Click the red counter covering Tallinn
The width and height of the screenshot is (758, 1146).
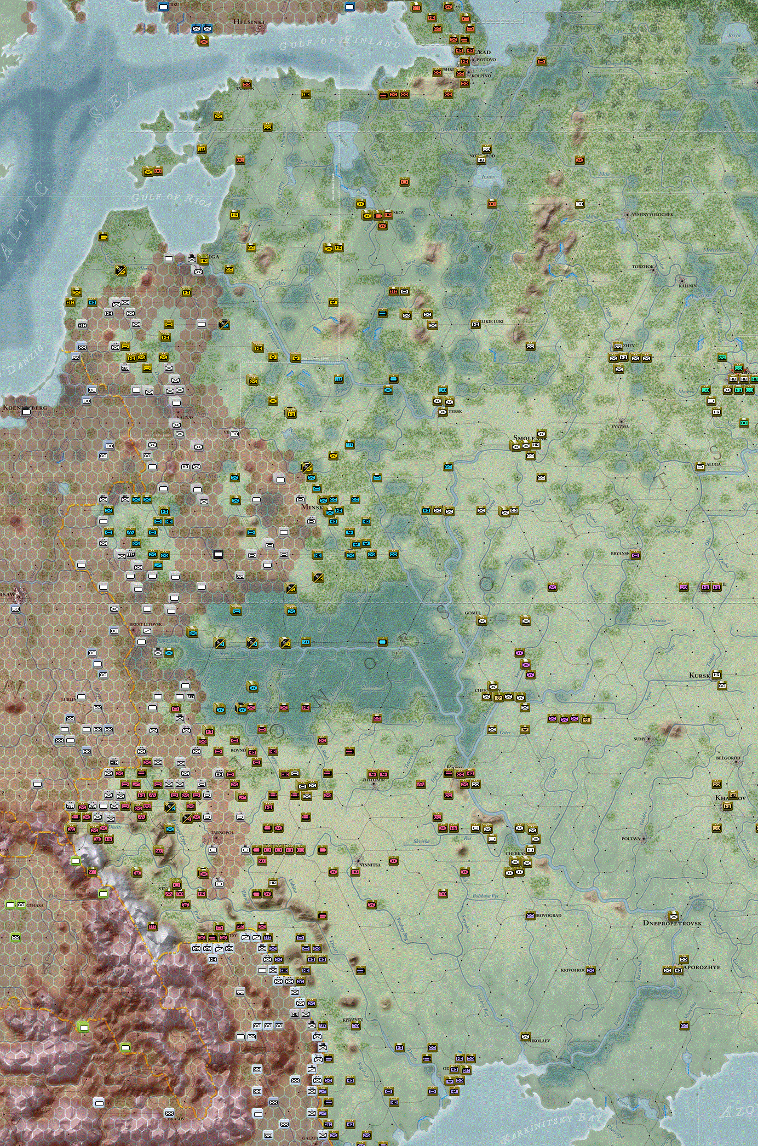(x=246, y=84)
